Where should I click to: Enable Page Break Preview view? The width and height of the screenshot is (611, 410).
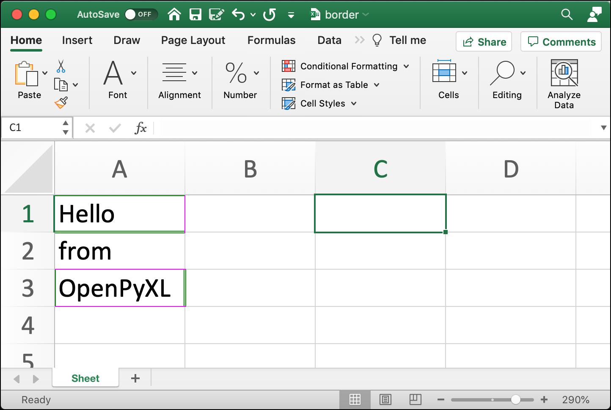pyautogui.click(x=415, y=399)
